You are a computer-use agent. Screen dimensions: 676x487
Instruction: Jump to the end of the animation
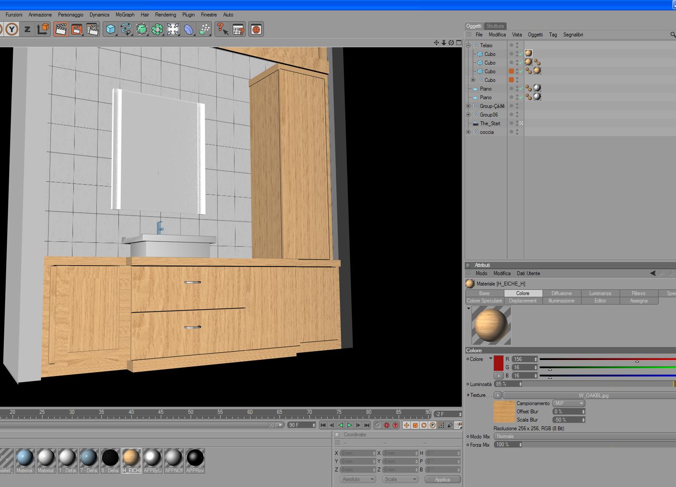click(367, 425)
